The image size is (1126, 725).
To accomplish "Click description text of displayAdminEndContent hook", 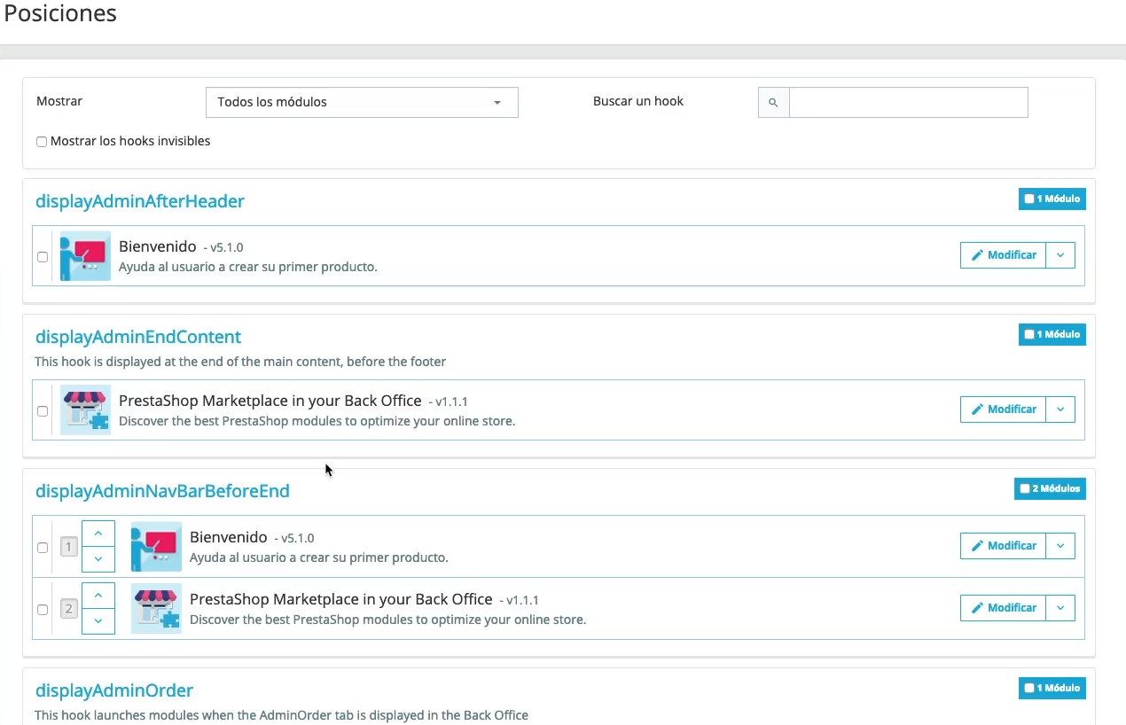I will pyautogui.click(x=240, y=362).
